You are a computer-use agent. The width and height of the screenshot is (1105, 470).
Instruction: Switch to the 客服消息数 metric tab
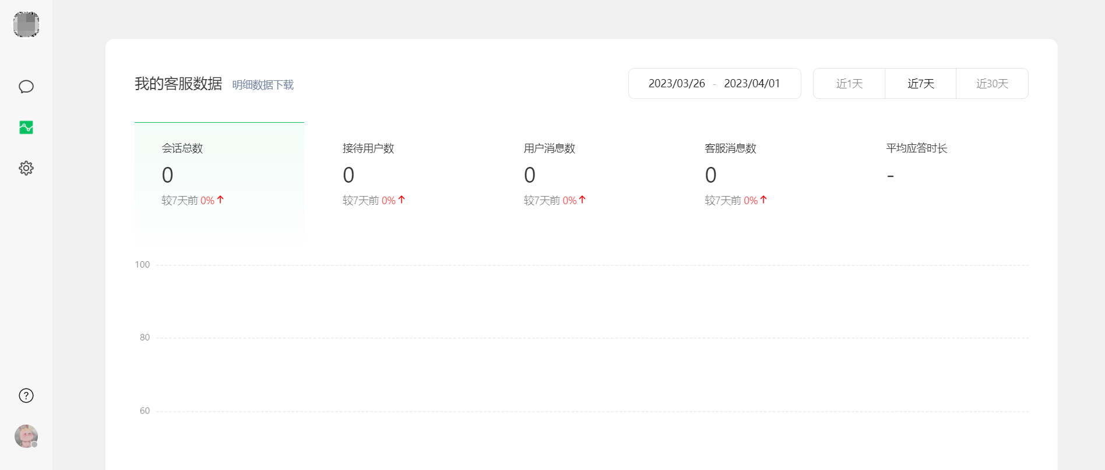(762, 175)
